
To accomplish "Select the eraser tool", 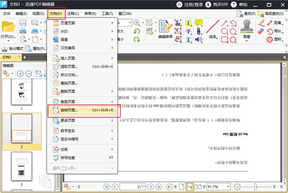I will (261, 31).
